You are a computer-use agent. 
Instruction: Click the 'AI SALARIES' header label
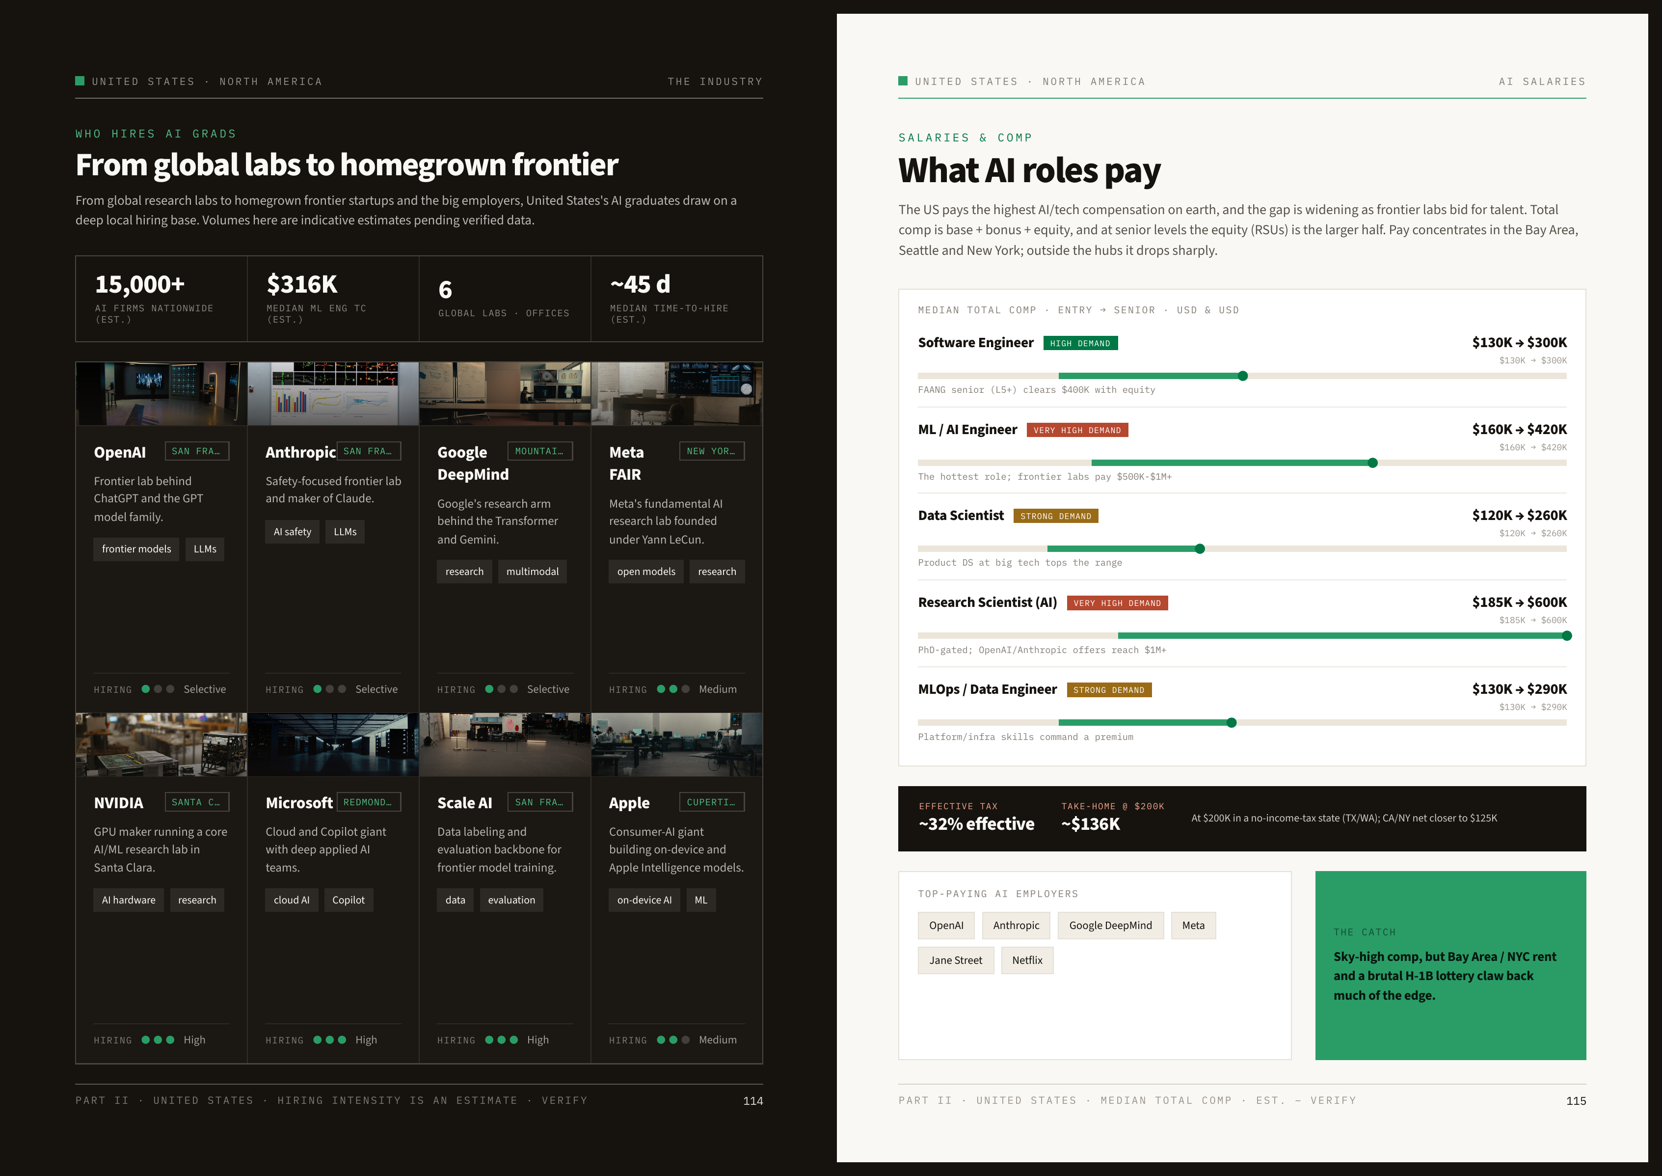click(1542, 82)
